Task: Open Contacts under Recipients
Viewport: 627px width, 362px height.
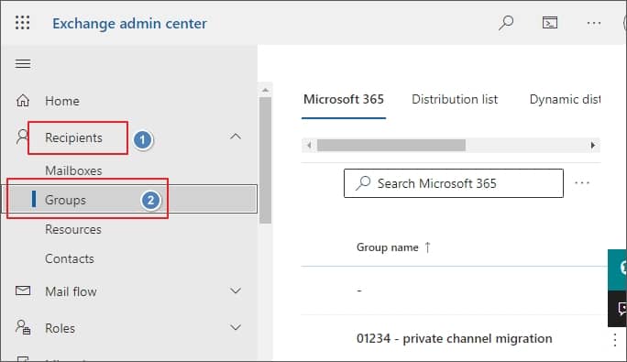Action: [70, 258]
